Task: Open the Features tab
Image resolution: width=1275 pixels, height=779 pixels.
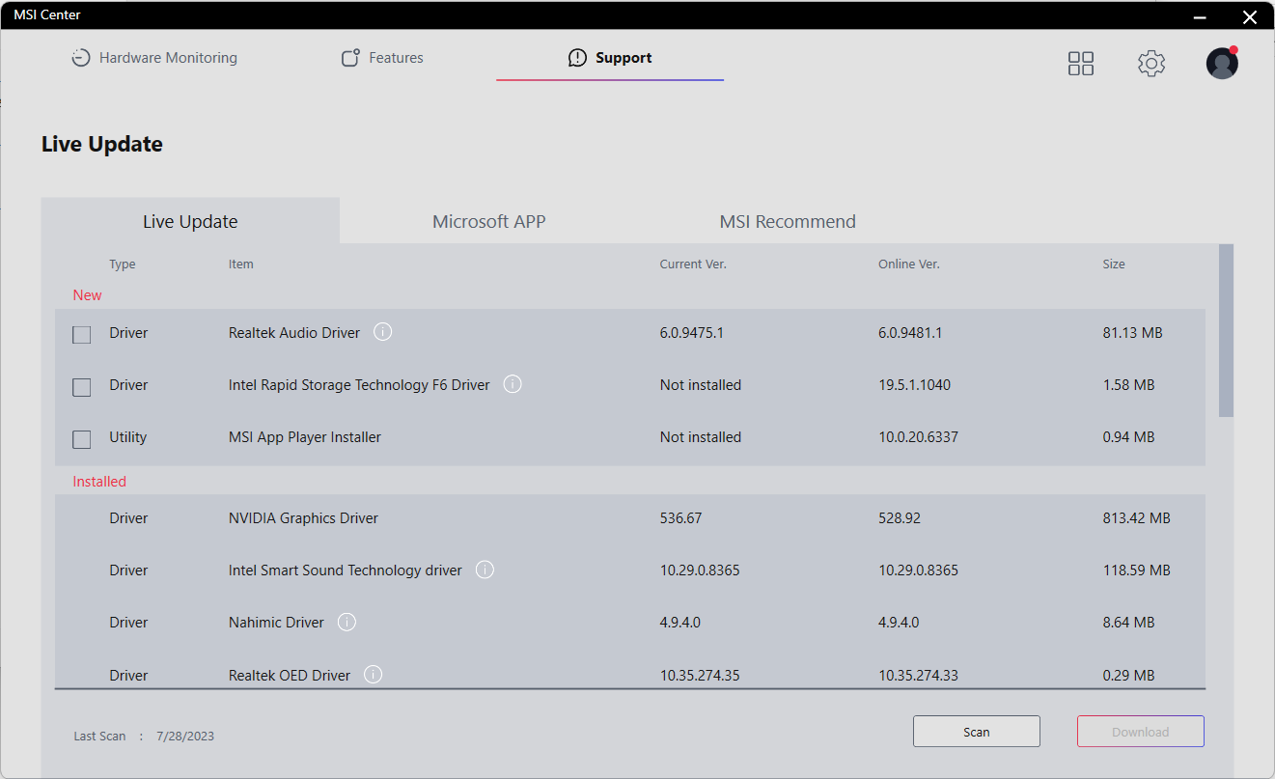Action: 383,58
